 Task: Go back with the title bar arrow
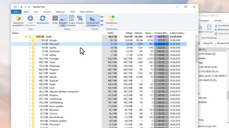[x=21, y=7]
